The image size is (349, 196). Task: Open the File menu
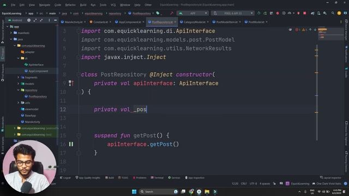click(13, 5)
